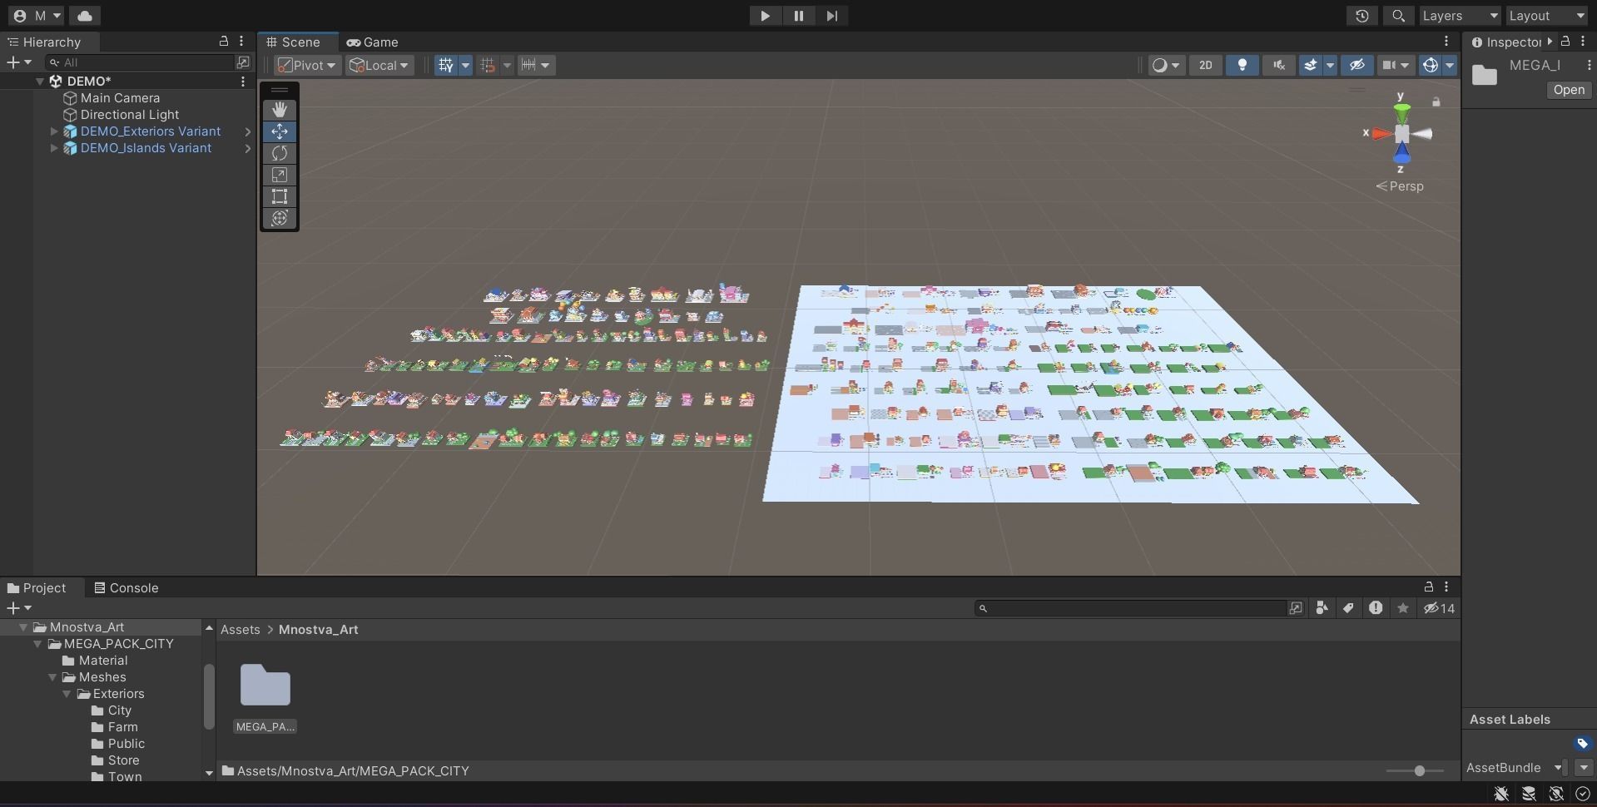Click the blue Z axis cone on scene gizmo
The width and height of the screenshot is (1597, 807).
tap(1402, 154)
